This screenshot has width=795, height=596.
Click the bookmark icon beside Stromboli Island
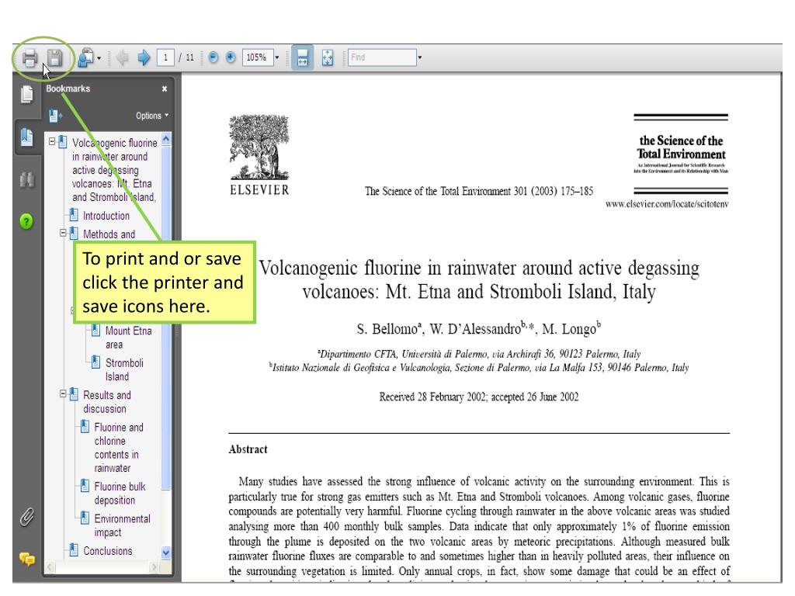[x=95, y=362]
